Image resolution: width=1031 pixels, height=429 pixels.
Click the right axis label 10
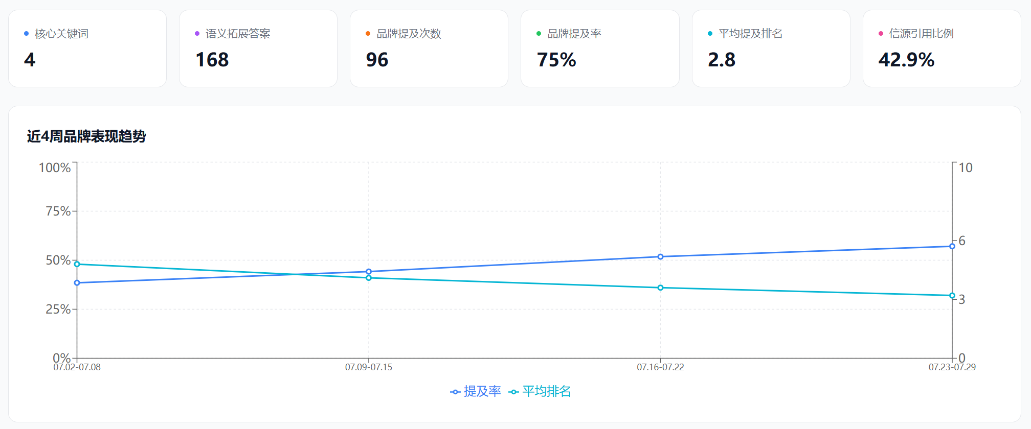tap(966, 168)
